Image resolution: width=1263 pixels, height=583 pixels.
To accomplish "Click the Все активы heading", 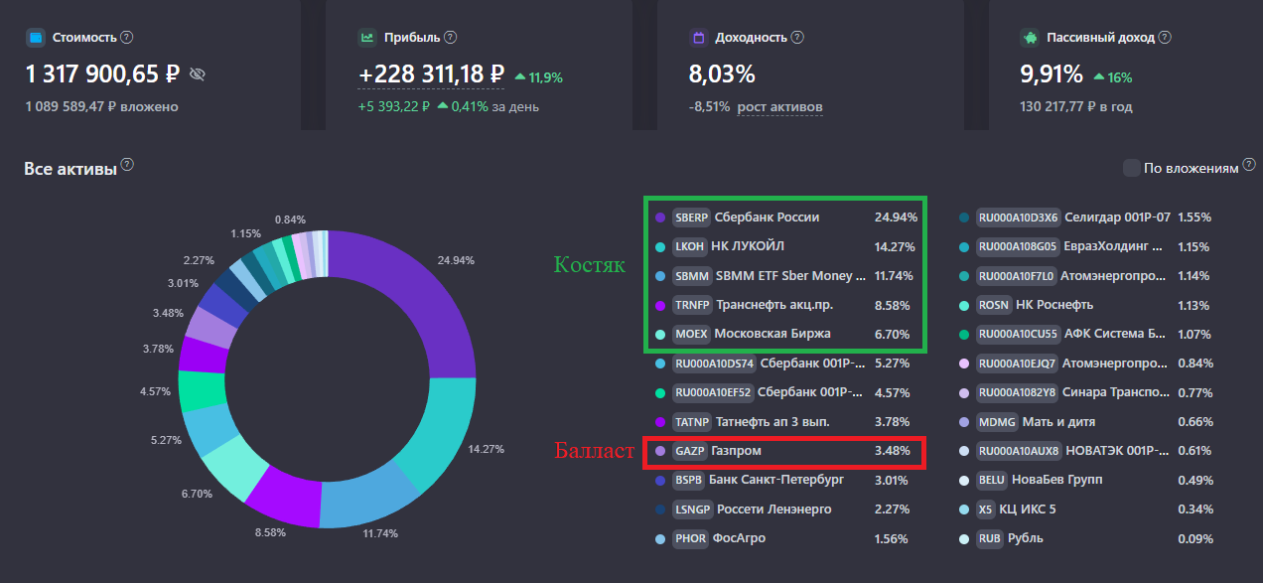I will (70, 169).
